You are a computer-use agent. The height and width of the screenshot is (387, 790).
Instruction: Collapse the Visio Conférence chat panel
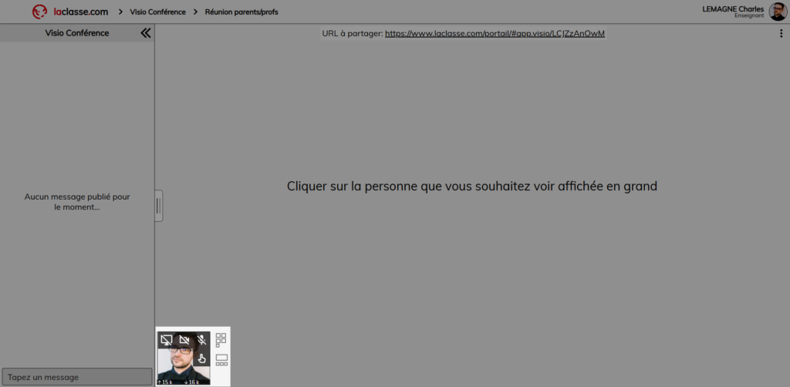tap(145, 33)
